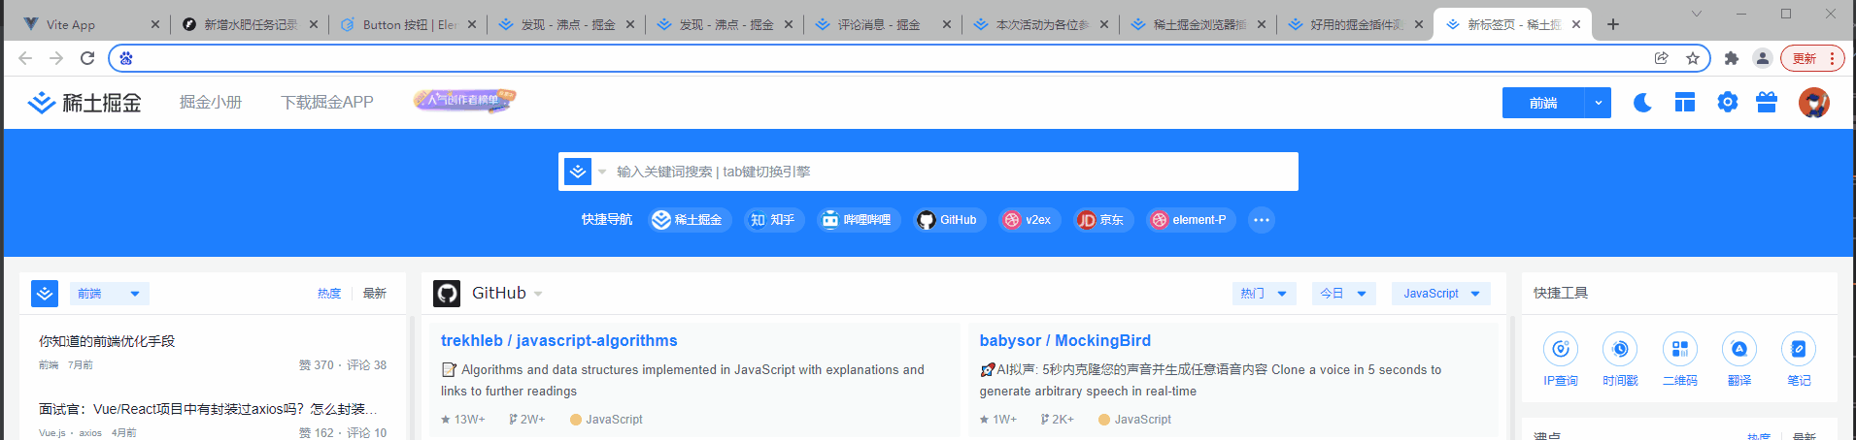Open 热门 filter dropdown
Viewport: 1856px width, 440px height.
tap(1264, 294)
